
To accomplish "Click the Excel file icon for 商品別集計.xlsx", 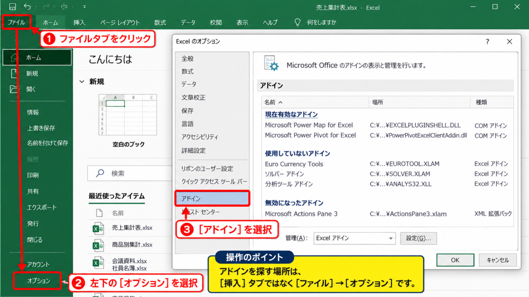I will pyautogui.click(x=98, y=245).
